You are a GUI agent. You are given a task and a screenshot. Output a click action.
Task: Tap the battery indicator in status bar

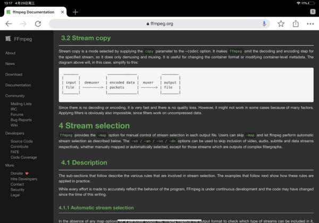[x=312, y=3]
